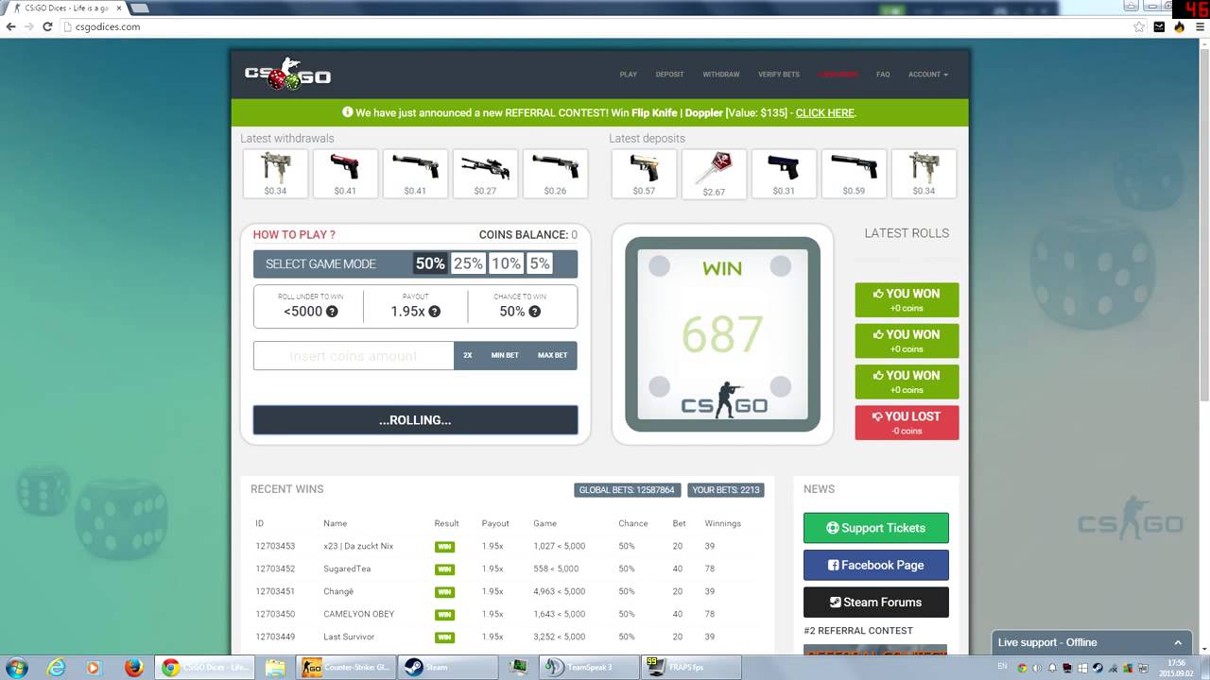Select the 10% game mode
Viewport: 1210px width, 680px height.
506,263
